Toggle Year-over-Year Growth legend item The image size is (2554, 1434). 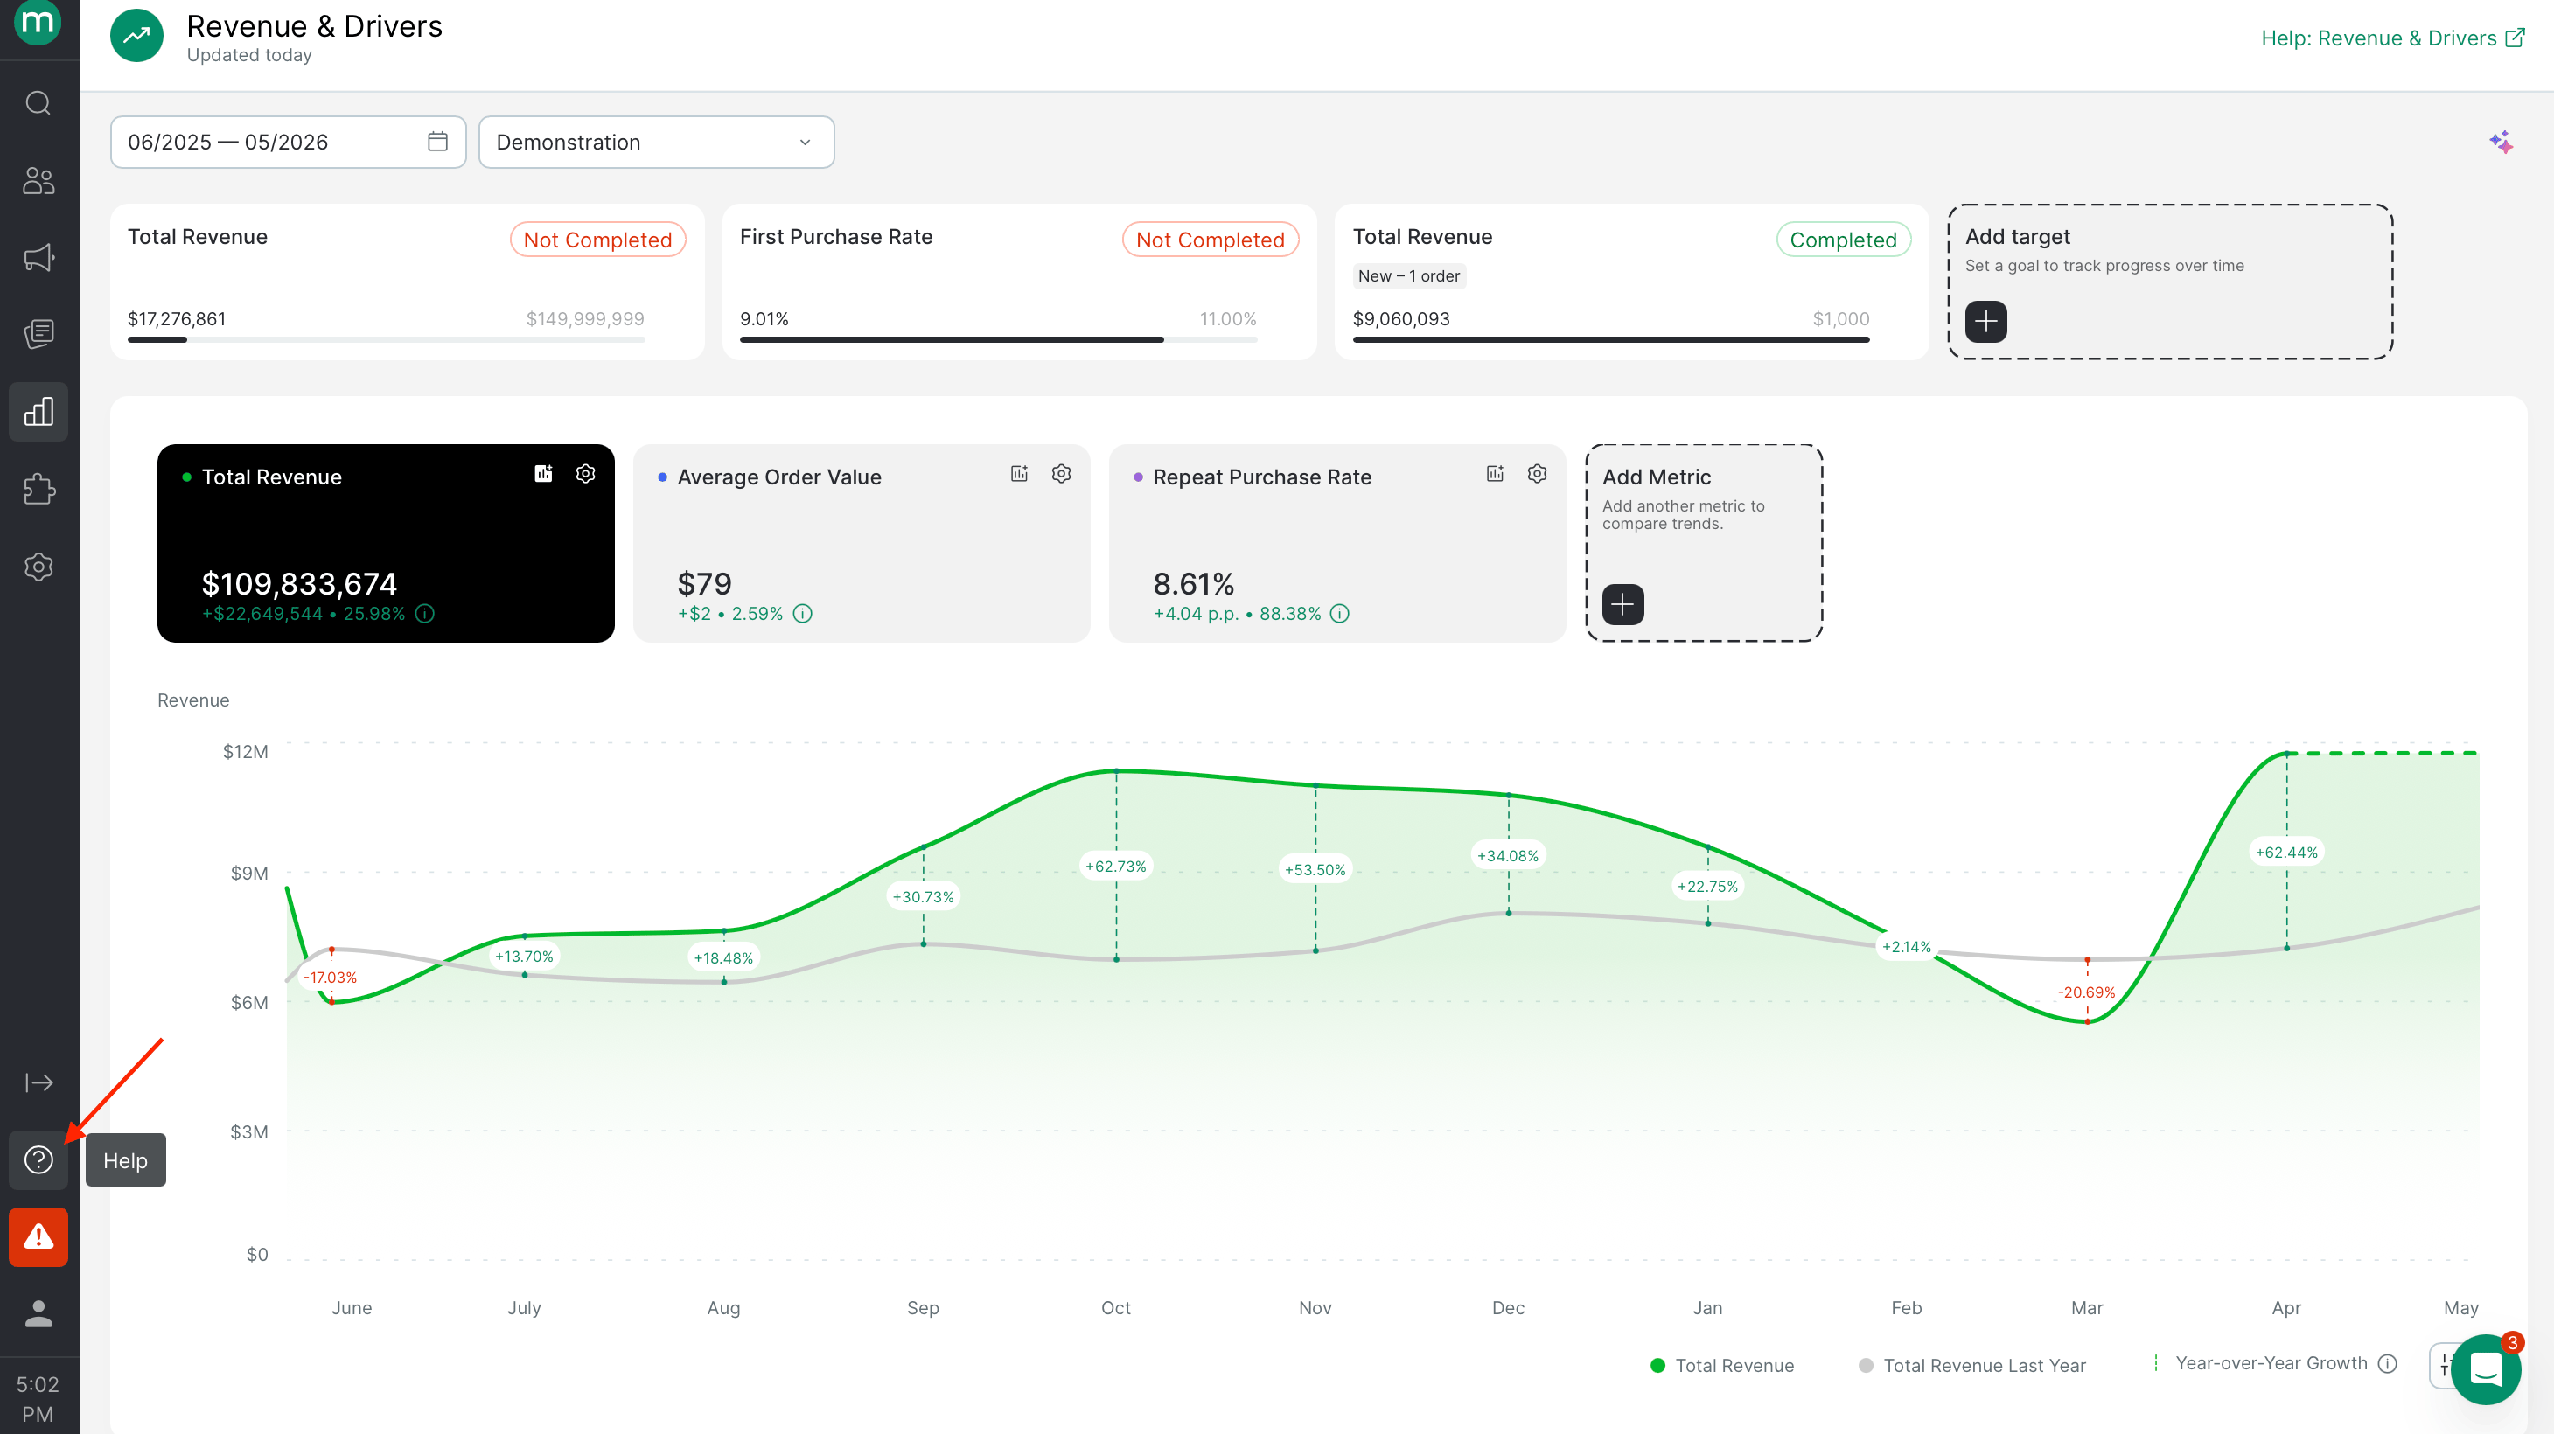[2260, 1364]
